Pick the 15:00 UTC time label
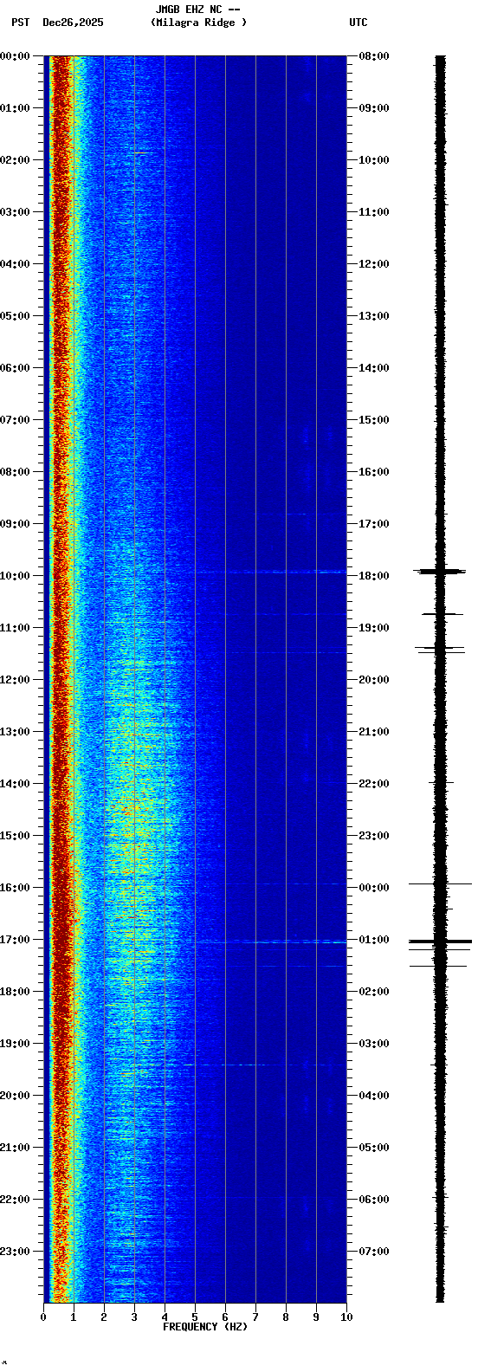The height and width of the screenshot is (1372, 478). [x=374, y=420]
